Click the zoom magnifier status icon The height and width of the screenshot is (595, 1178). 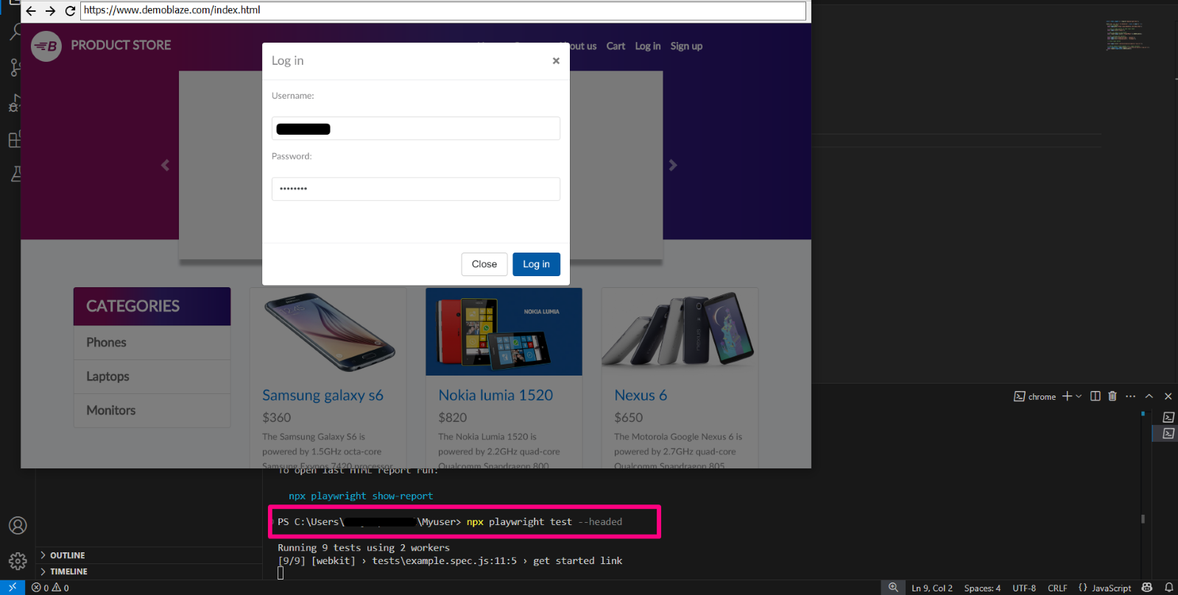pyautogui.click(x=893, y=588)
